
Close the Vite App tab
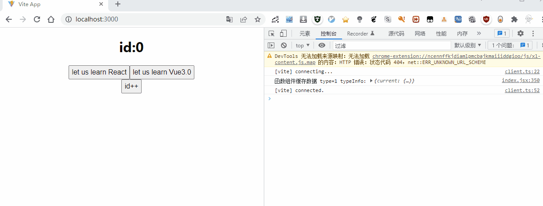[101, 4]
